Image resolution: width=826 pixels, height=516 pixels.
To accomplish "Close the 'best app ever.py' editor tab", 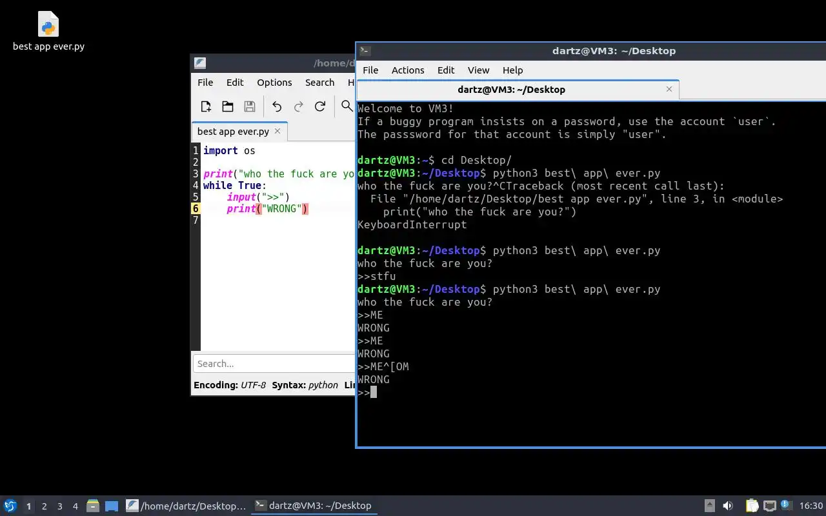I will click(277, 131).
